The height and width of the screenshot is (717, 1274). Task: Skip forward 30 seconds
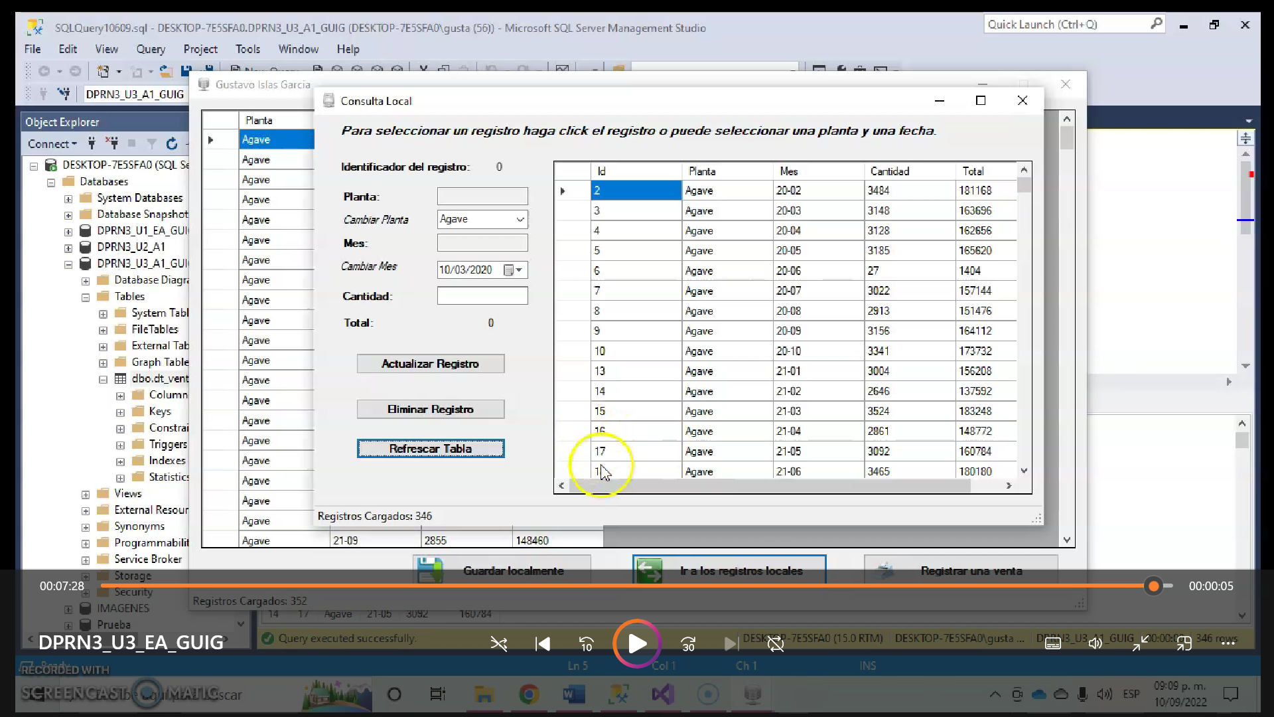coord(688,643)
